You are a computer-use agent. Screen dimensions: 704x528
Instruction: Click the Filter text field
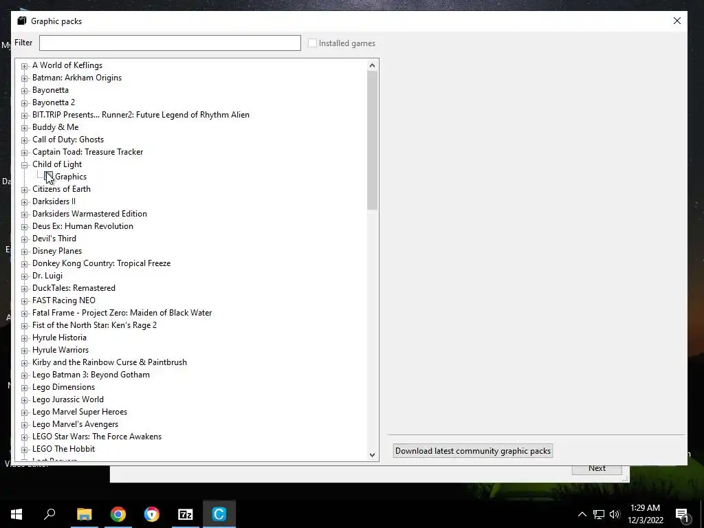click(170, 43)
